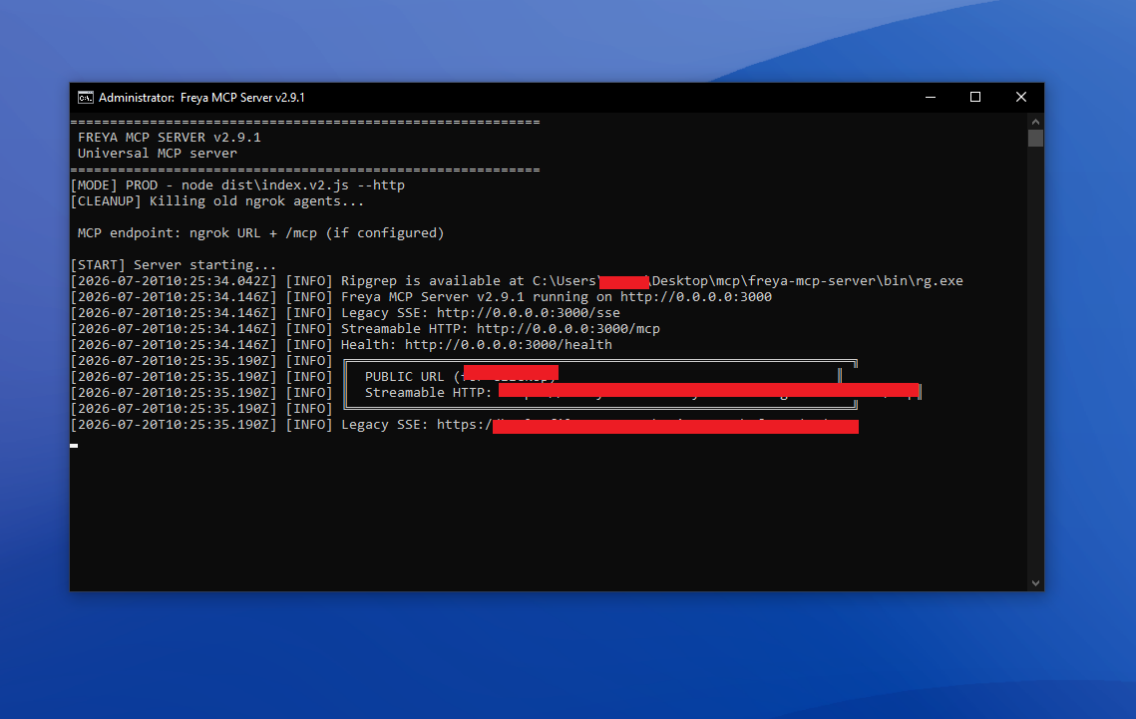This screenshot has height=719, width=1136.
Task: Minimize the Freya MCP Server window
Action: coord(931,97)
